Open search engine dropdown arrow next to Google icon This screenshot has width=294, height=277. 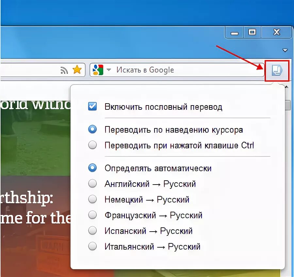[x=108, y=70]
